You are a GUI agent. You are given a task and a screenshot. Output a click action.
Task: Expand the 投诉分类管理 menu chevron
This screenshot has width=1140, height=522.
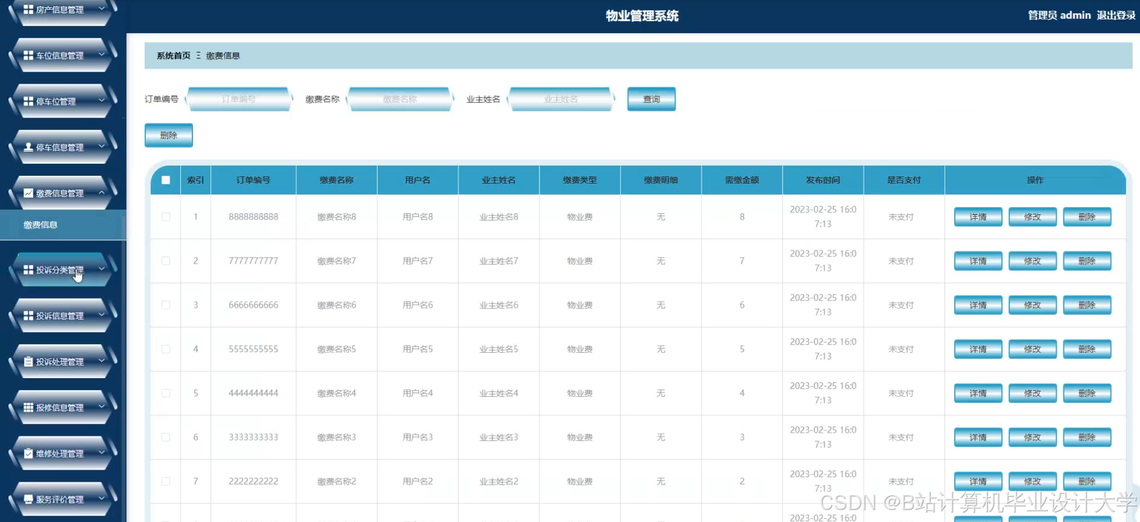pos(101,269)
